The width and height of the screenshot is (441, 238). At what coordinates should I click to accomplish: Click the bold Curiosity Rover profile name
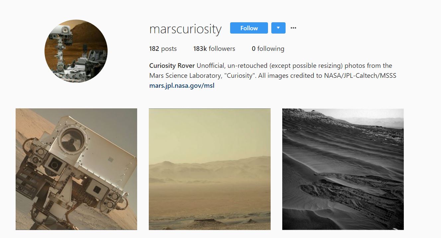172,65
